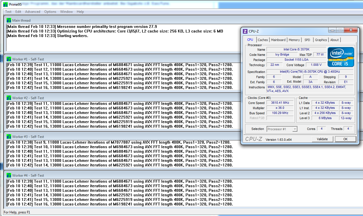Click the Worker #4 Self-Test window icon

point(9,176)
